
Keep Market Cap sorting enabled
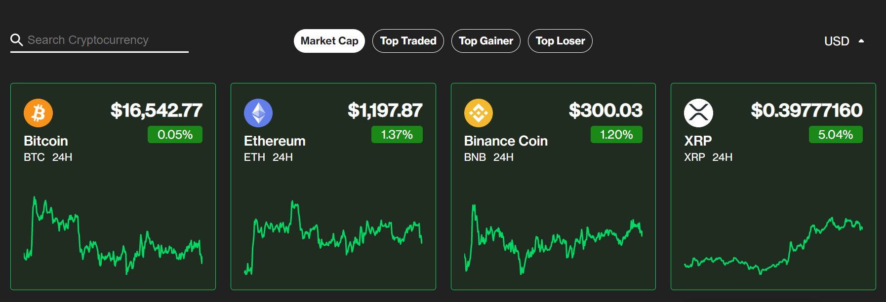pos(329,41)
